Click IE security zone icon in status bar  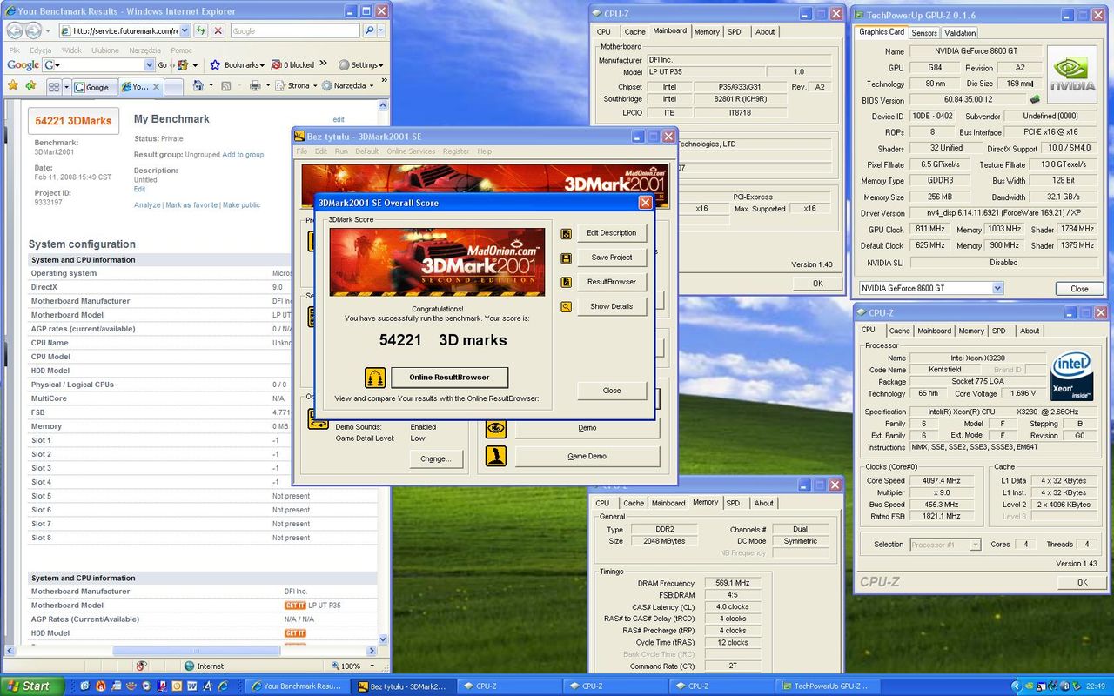click(190, 666)
